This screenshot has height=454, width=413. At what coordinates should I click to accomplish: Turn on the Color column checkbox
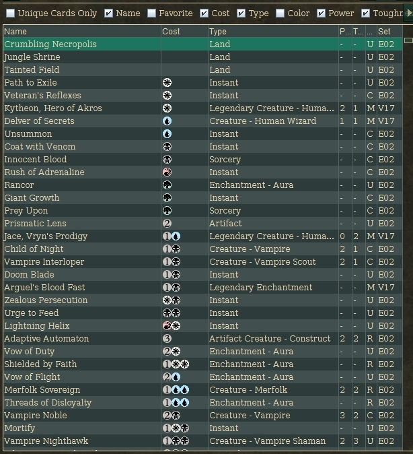point(279,13)
